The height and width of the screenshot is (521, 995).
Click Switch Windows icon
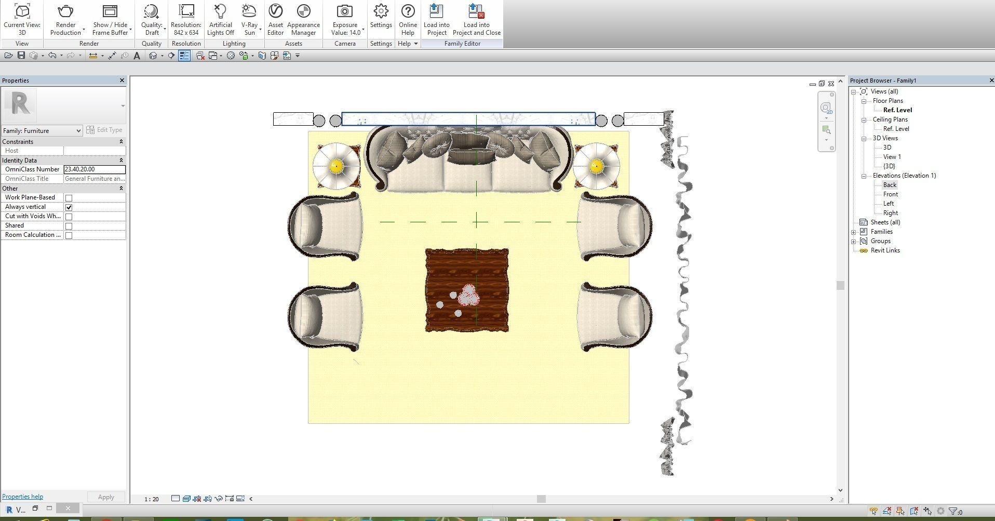click(213, 56)
